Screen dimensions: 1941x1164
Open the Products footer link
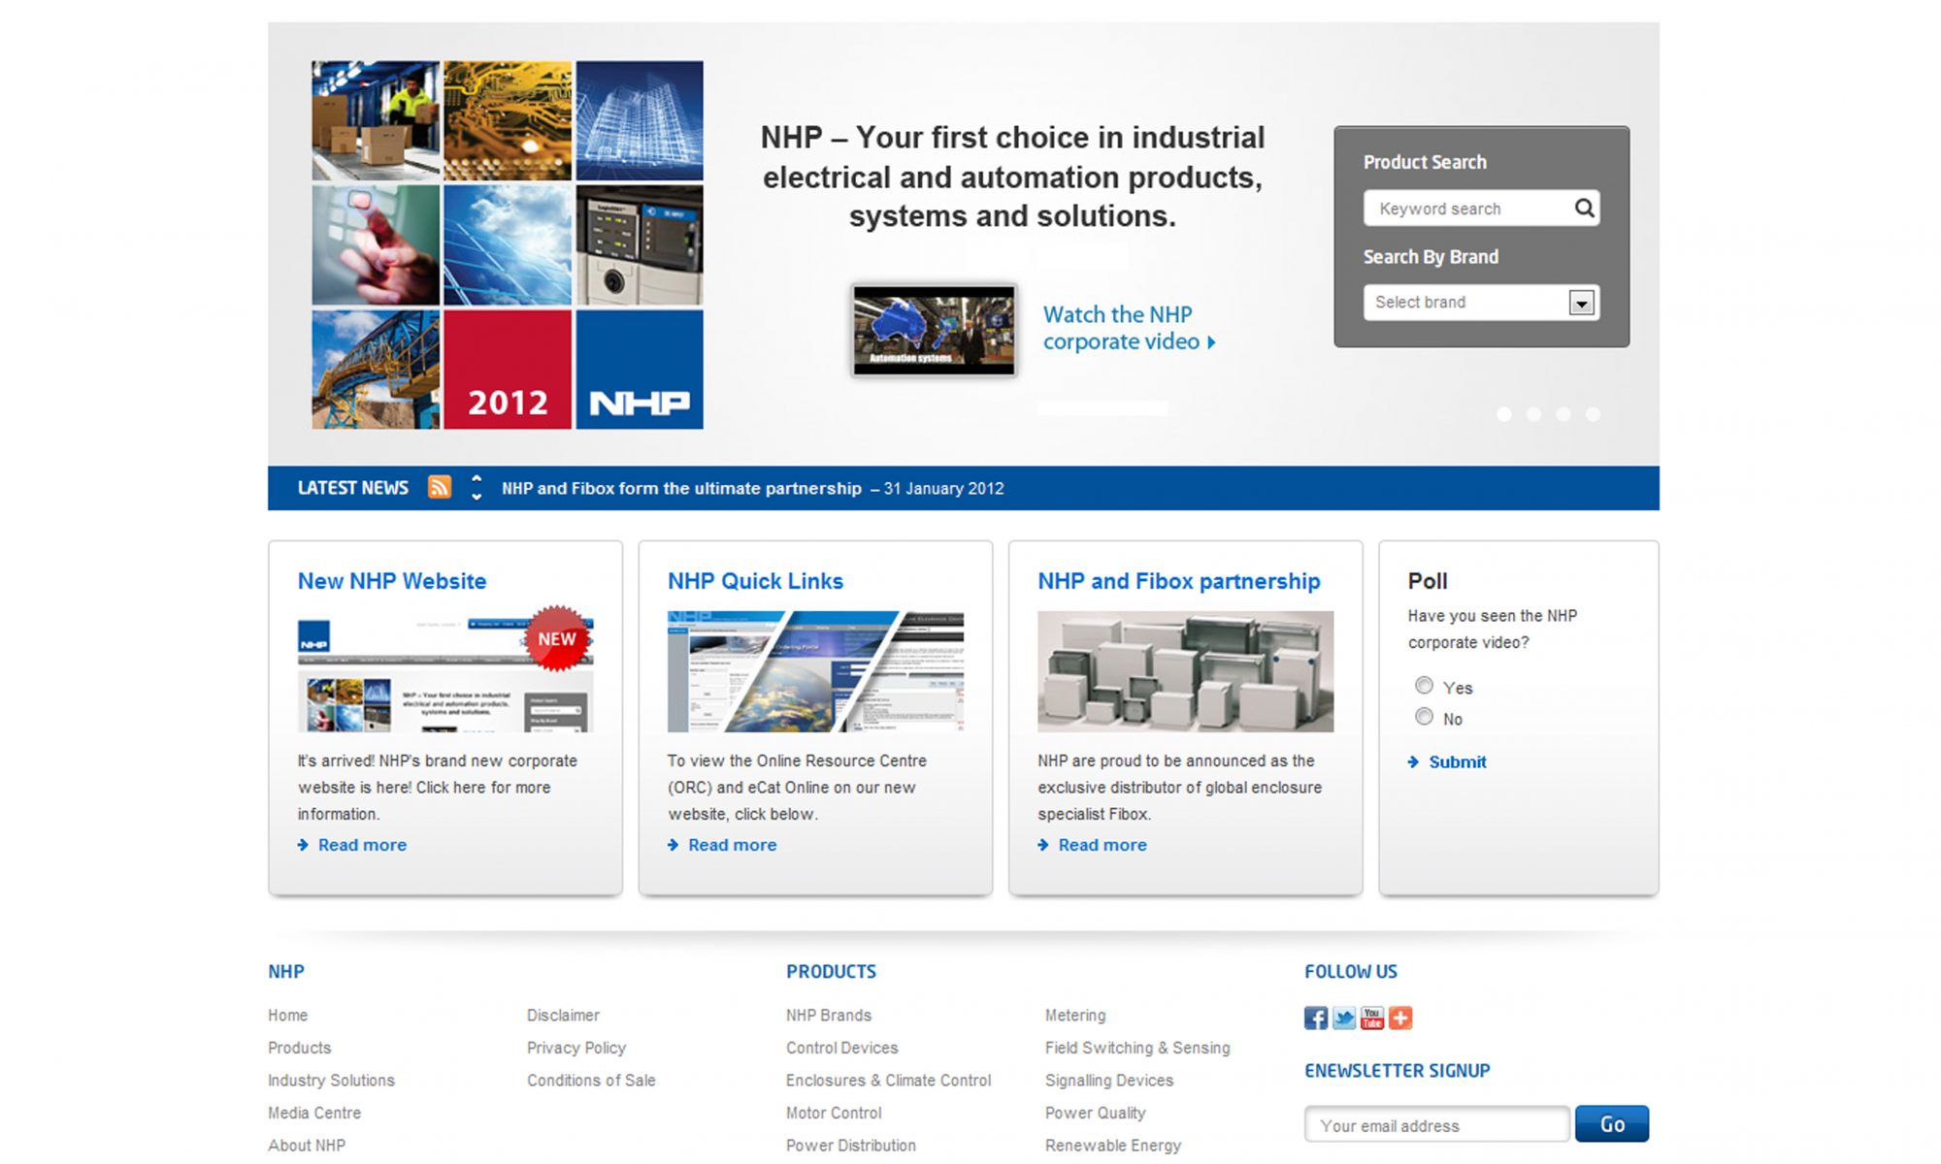pos(299,1048)
